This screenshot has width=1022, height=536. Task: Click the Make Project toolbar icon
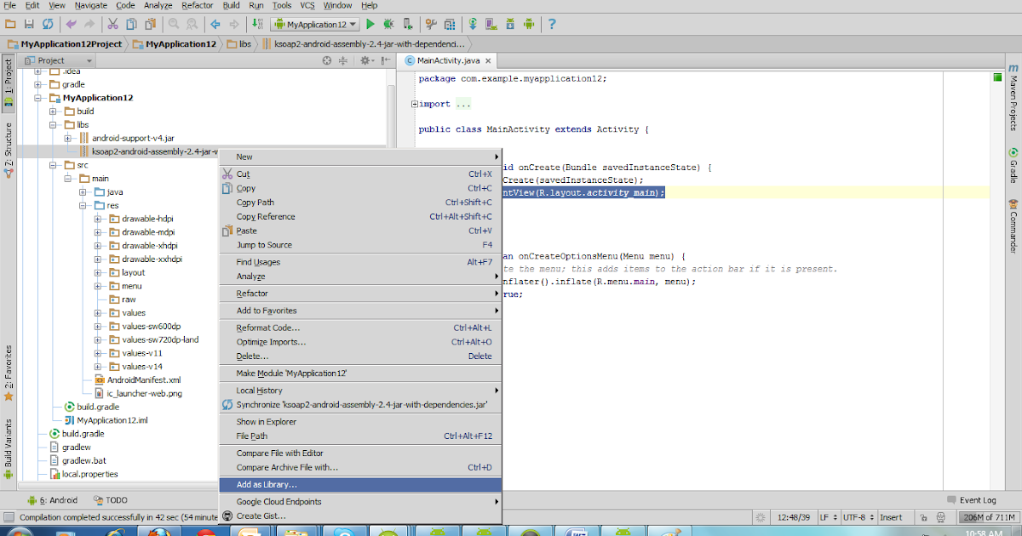click(259, 25)
